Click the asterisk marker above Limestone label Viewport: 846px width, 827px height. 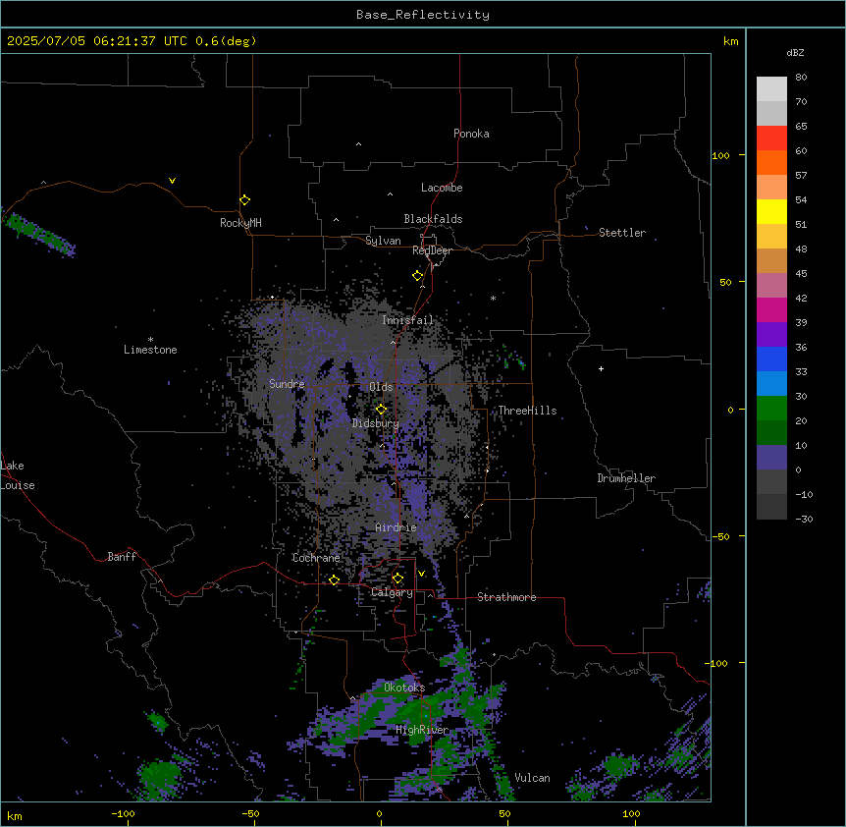[x=150, y=340]
